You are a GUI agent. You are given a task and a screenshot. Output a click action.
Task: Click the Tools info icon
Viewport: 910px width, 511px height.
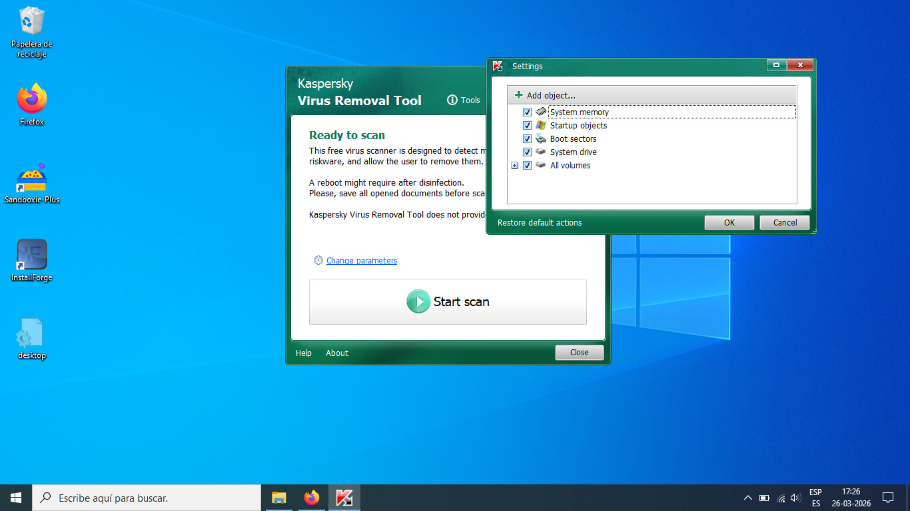tap(452, 100)
